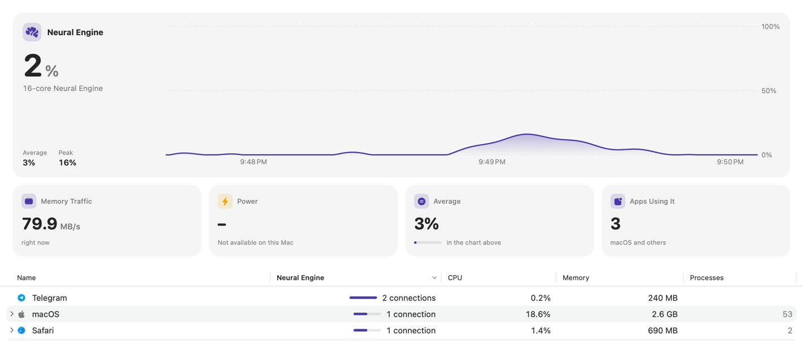Viewport: 803px width, 341px height.
Task: Click the Peak 16% statistic
Action: [x=67, y=158]
